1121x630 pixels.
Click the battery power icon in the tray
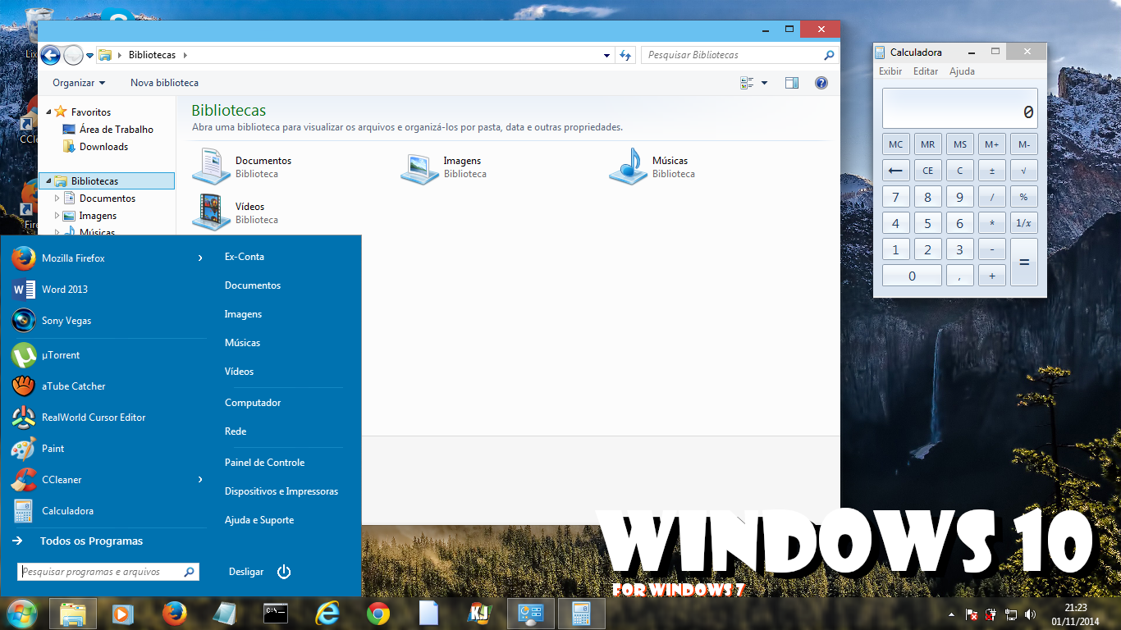pos(991,614)
